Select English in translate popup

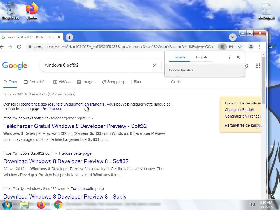click(x=201, y=57)
